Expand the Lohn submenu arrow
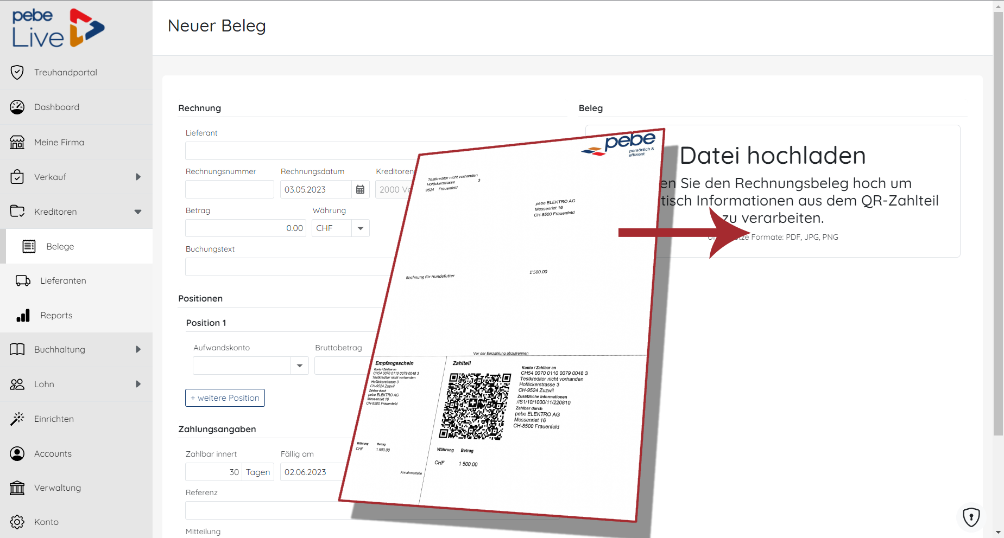Screen dimensions: 1004x538 138,384
